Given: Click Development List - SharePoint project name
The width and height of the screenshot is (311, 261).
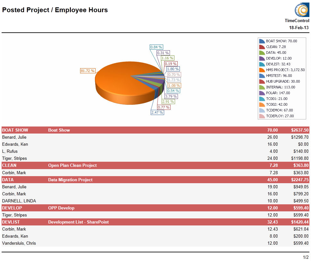Looking at the screenshot, I should tap(79, 222).
